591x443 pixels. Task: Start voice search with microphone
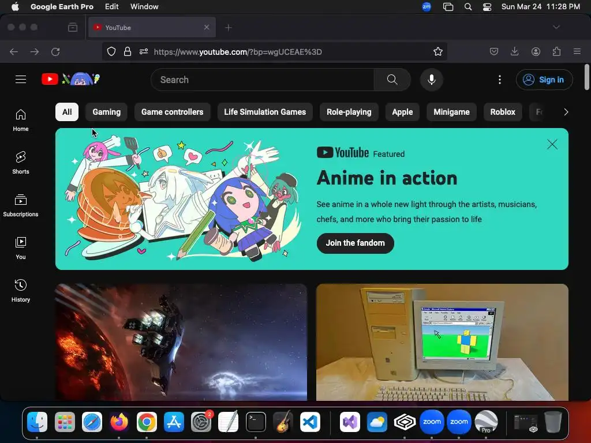[x=432, y=80]
